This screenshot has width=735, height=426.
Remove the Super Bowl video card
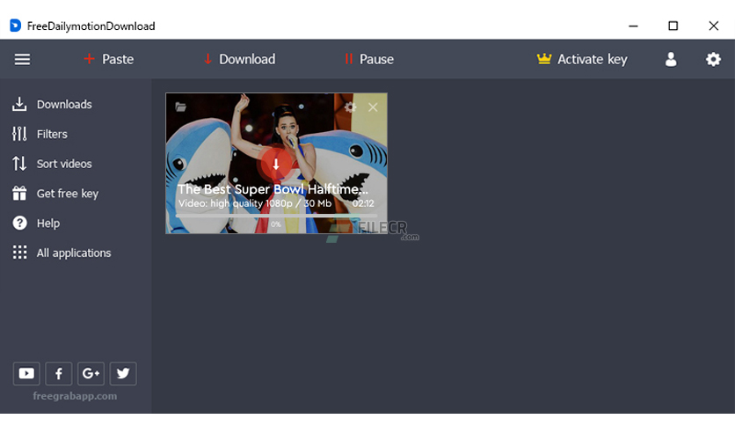click(373, 107)
